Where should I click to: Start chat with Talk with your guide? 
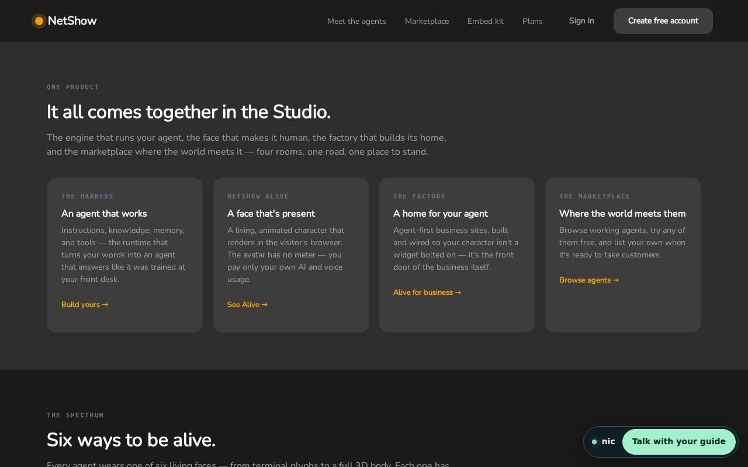click(679, 442)
